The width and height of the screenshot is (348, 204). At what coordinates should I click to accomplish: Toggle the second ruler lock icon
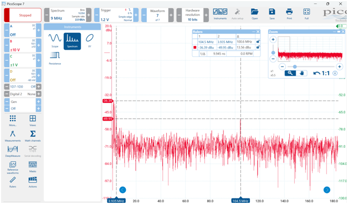pos(258,47)
